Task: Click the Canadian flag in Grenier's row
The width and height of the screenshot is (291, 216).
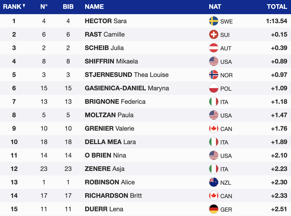Action: click(x=213, y=129)
